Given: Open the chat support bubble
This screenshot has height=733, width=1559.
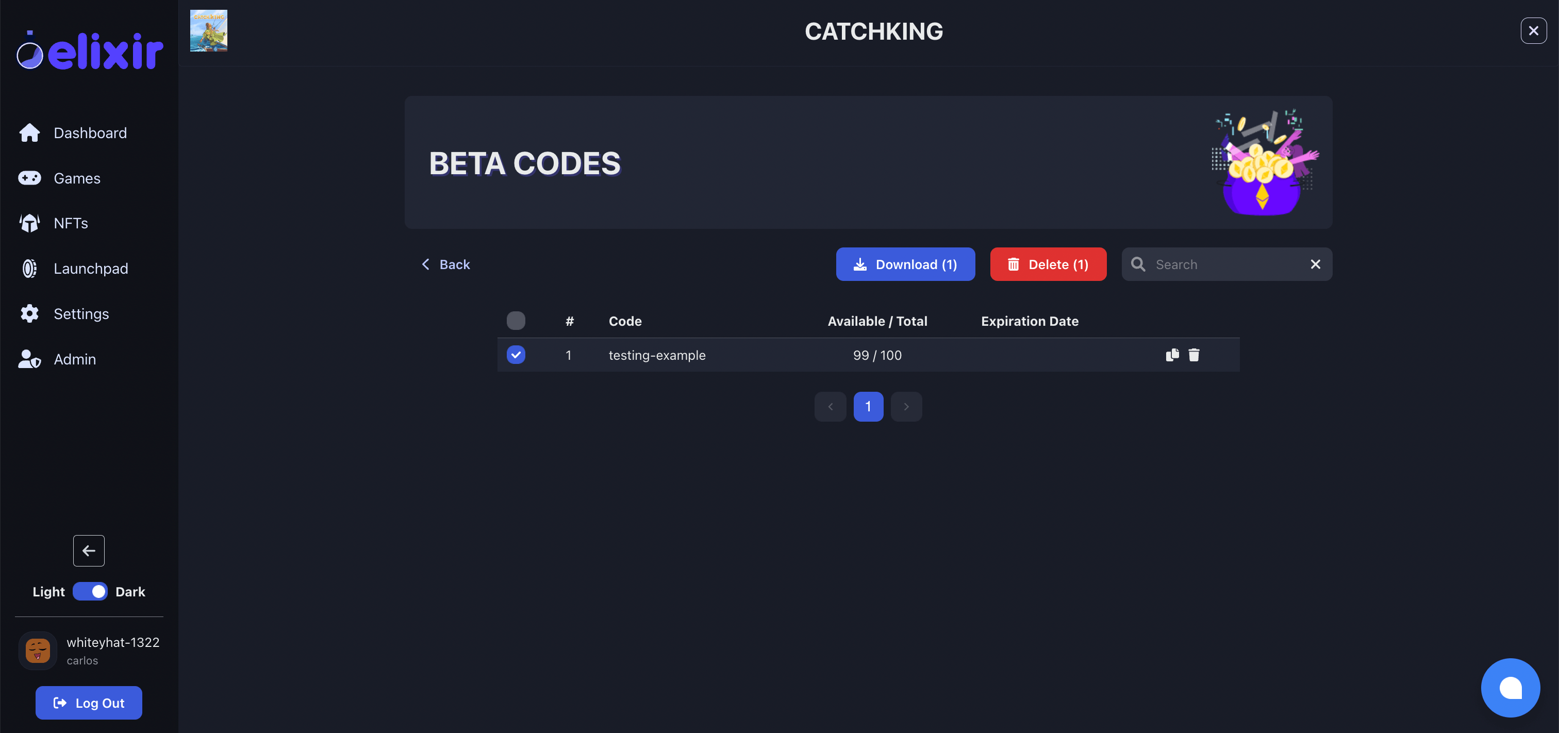Looking at the screenshot, I should point(1510,688).
